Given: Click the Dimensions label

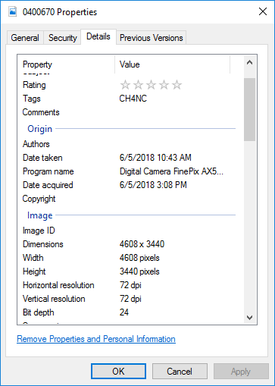Looking at the screenshot, I should tap(43, 244).
